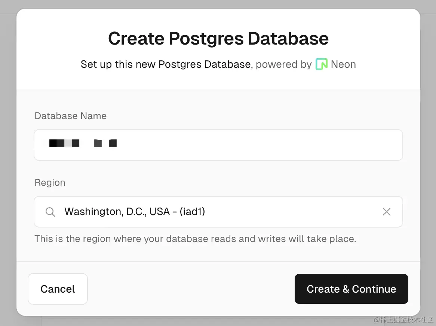The width and height of the screenshot is (436, 326).
Task: Click the region helper text below the field
Action: (195, 239)
